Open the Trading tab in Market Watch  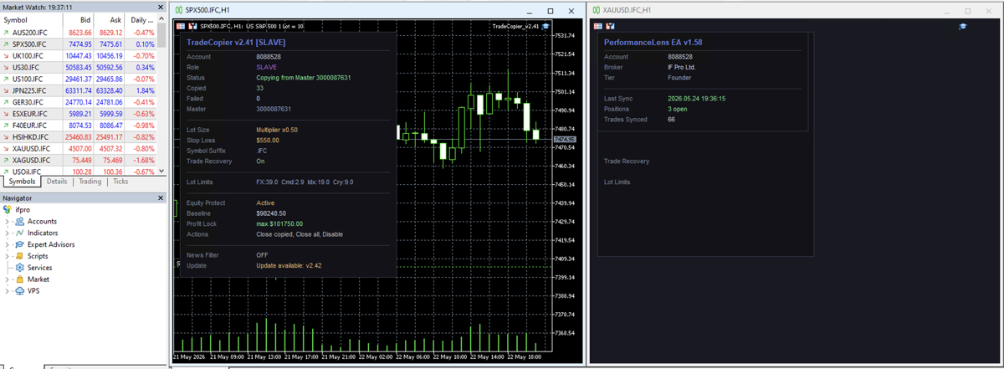(x=90, y=182)
